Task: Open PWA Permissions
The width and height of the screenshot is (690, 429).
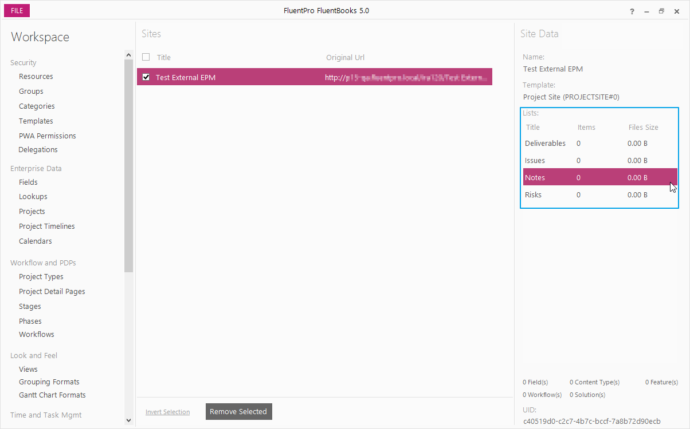Action: coord(47,136)
